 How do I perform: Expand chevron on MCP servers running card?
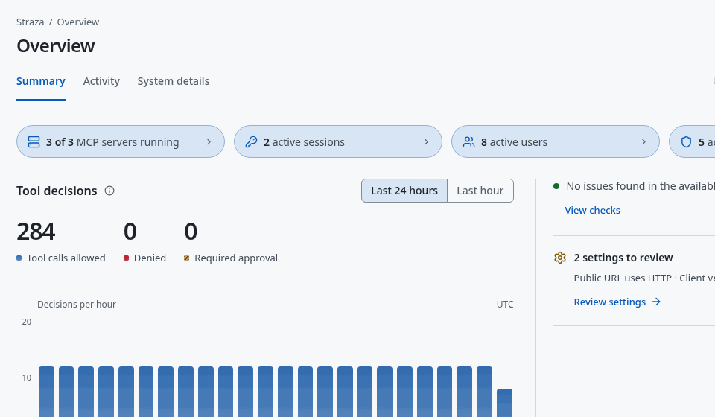(x=209, y=141)
